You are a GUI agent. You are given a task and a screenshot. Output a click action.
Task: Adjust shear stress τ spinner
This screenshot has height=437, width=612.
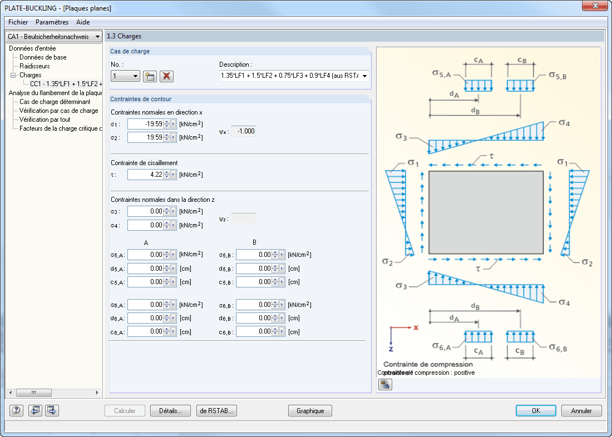[x=167, y=175]
